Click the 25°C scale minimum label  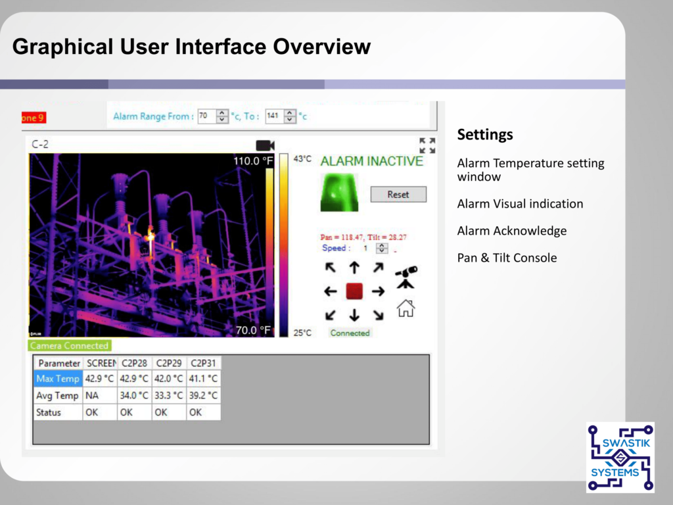tap(302, 333)
